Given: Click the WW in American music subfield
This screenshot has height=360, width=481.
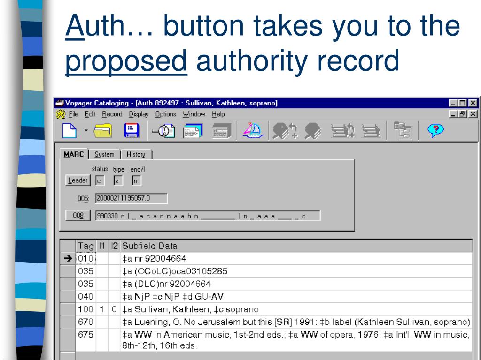Looking at the screenshot, I should tap(296, 340).
